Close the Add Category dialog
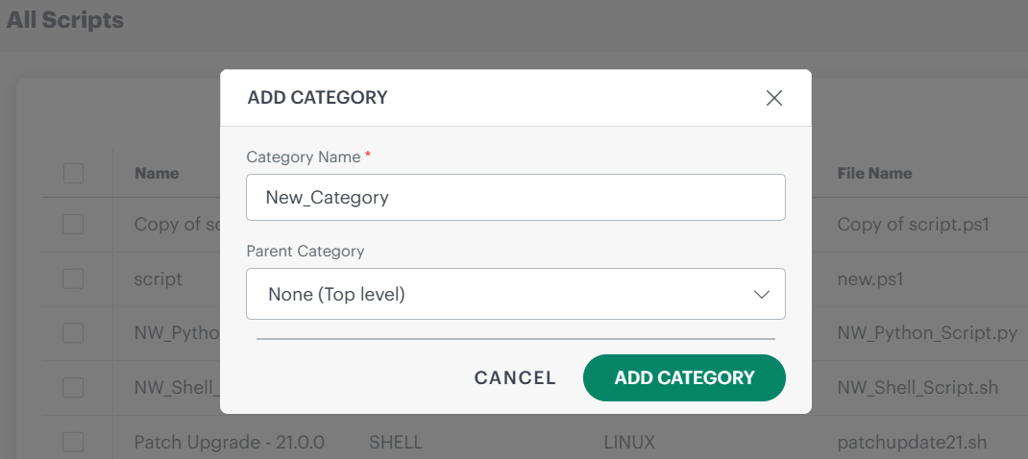The width and height of the screenshot is (1028, 459). 774,98
